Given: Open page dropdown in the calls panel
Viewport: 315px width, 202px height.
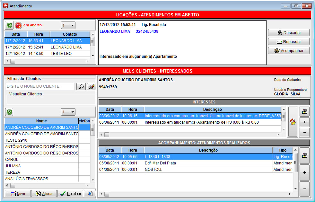Looking at the screenshot, I should click(72, 25).
